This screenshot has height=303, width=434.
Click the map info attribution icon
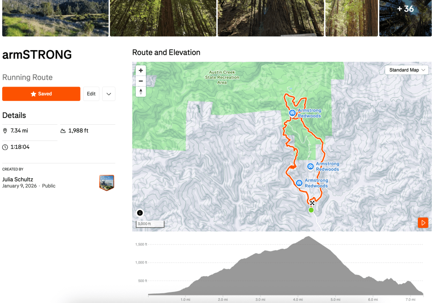(x=140, y=213)
